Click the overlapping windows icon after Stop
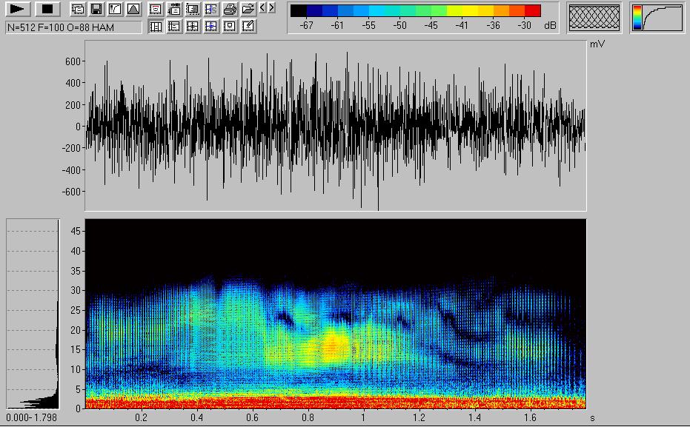Image resolution: width=690 pixels, height=427 pixels. pyautogui.click(x=77, y=10)
